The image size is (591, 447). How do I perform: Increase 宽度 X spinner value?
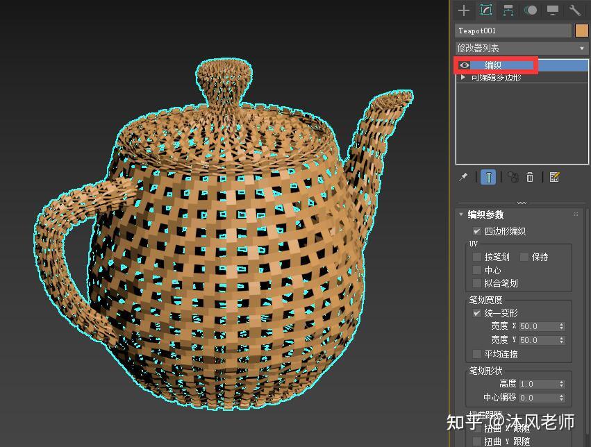pos(562,324)
